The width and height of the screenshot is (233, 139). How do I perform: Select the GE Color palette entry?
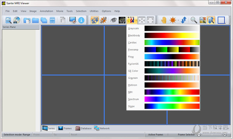pos(163,71)
